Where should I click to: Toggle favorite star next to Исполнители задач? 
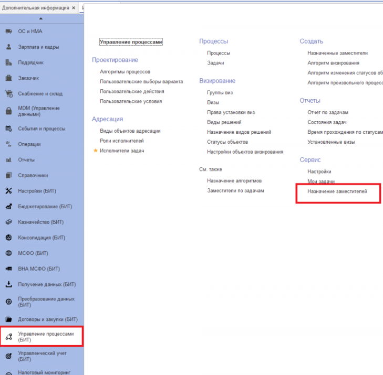click(96, 151)
